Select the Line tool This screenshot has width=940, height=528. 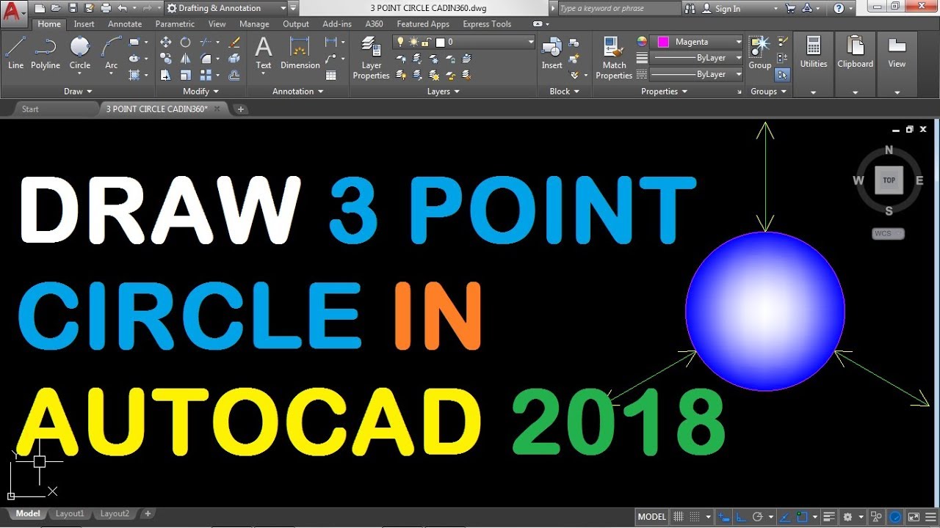(15, 53)
